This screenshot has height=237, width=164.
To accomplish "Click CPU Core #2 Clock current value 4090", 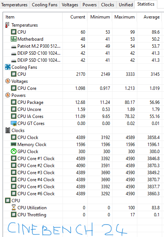I will pos(81,166).
